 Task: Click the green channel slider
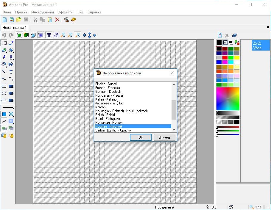point(228,131)
